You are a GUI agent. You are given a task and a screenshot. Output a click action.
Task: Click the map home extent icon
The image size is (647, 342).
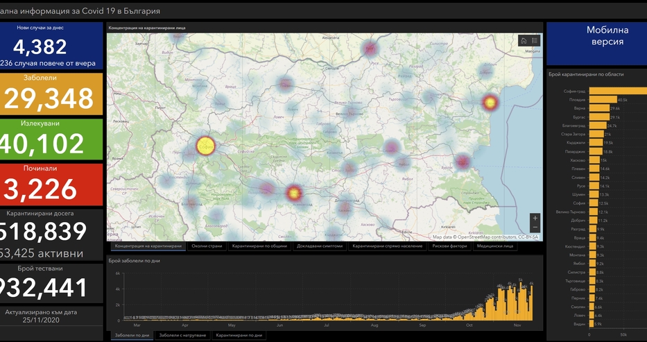pyautogui.click(x=524, y=40)
